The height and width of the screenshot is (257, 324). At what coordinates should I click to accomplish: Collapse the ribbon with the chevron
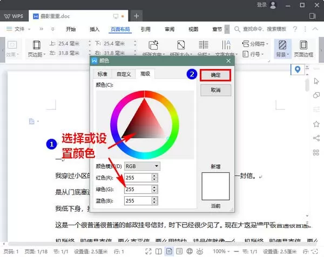(315, 29)
